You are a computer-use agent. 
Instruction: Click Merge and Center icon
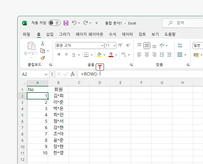tap(180, 55)
